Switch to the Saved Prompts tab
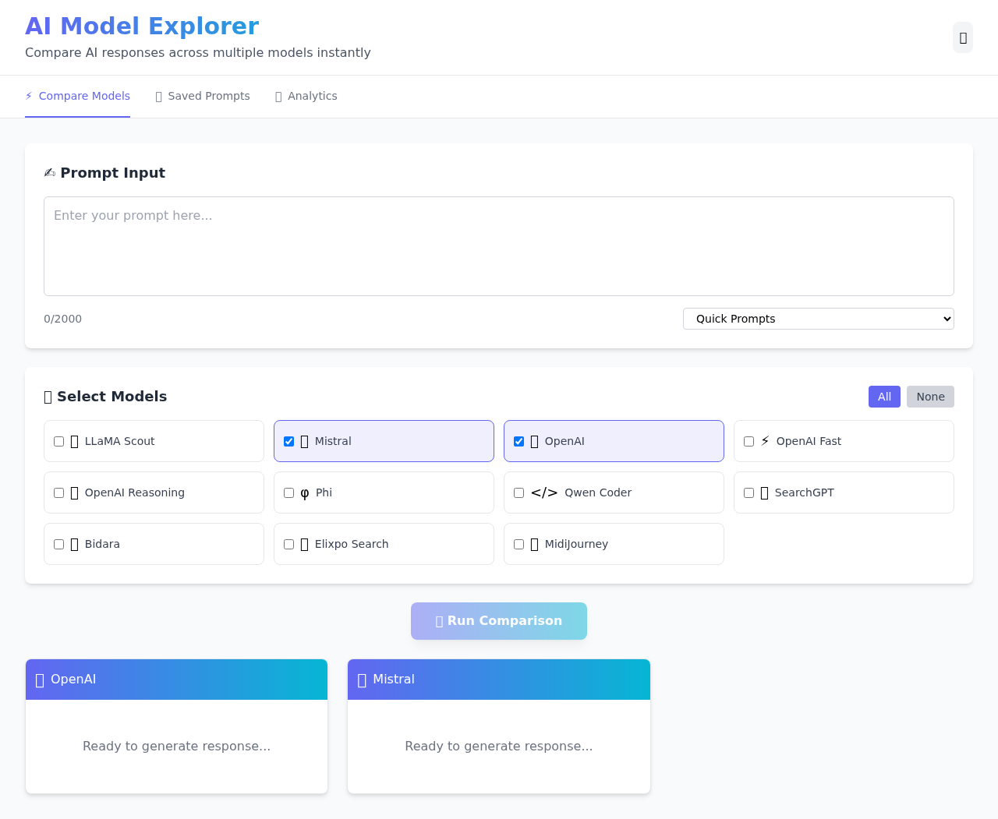The image size is (998, 819). [x=203, y=96]
